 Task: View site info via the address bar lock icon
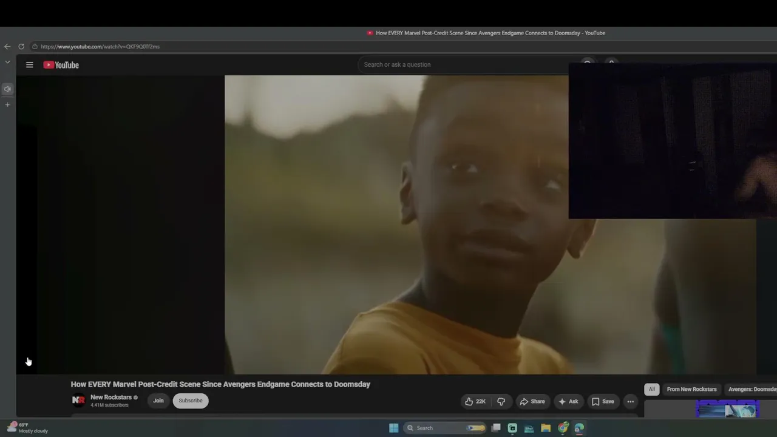coord(35,47)
